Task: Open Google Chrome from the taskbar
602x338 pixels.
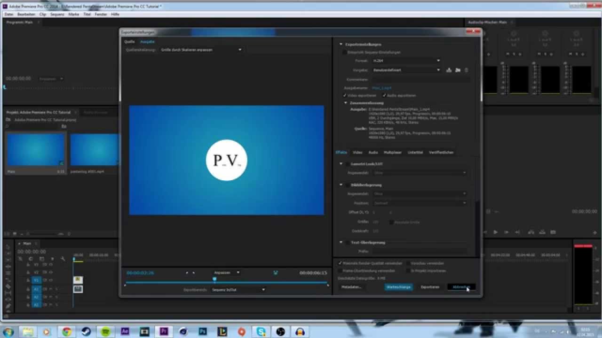Action: (x=67, y=331)
